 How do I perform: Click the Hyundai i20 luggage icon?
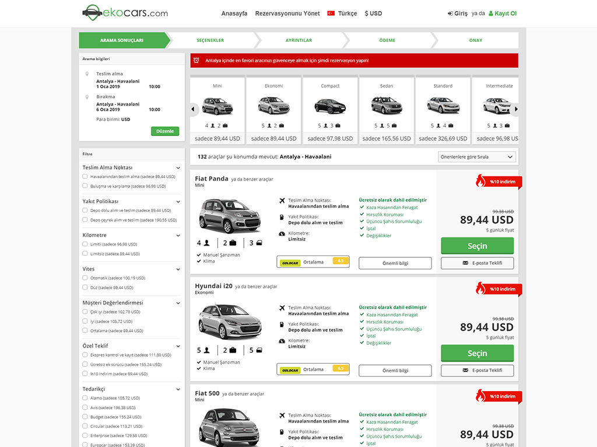[233, 350]
